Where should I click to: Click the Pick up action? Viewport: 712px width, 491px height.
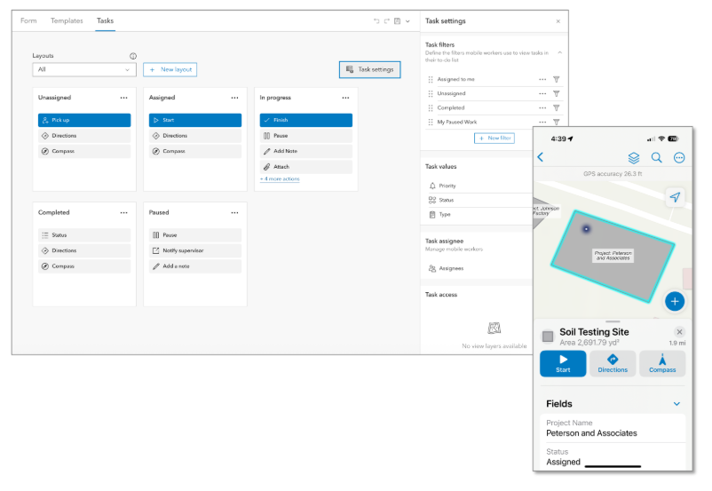[84, 120]
